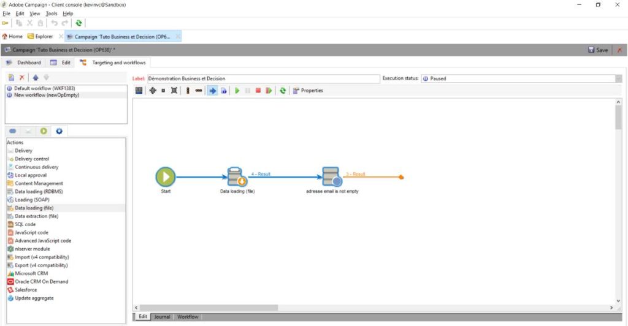Click the Start node in the diagram
Viewport: 628px width, 326px height.
click(x=166, y=177)
